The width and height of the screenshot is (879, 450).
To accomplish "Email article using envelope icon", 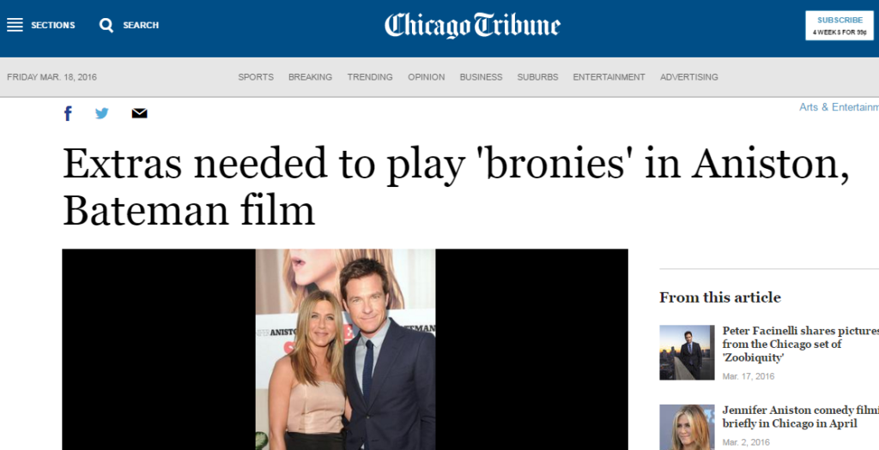I will [x=139, y=113].
